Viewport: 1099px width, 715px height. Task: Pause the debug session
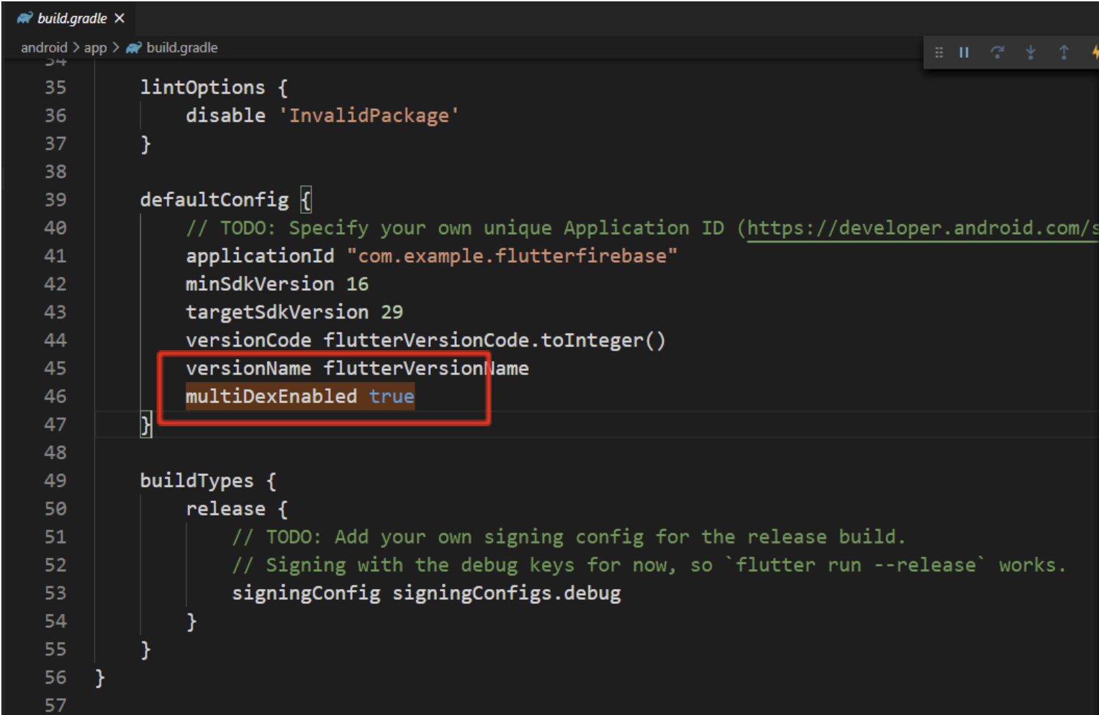(x=963, y=52)
